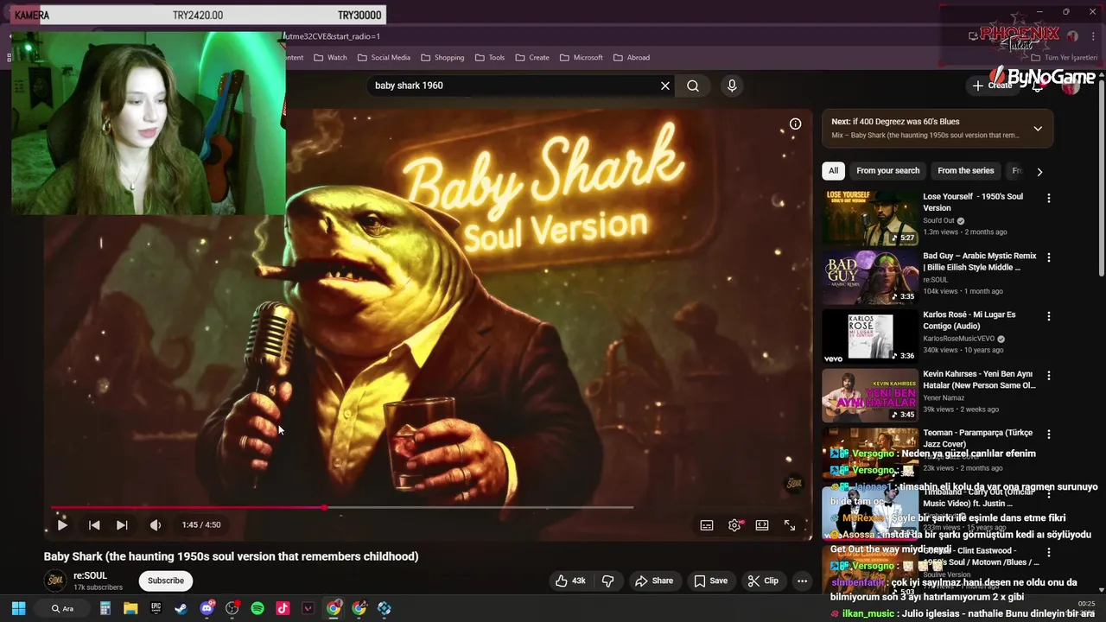This screenshot has height=622, width=1106.
Task: Open File Explorer from taskbar
Action: [130, 608]
